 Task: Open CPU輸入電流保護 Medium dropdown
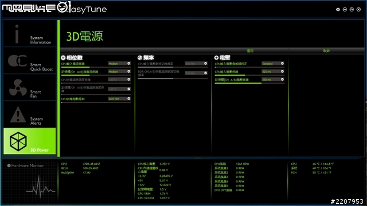[x=119, y=64]
